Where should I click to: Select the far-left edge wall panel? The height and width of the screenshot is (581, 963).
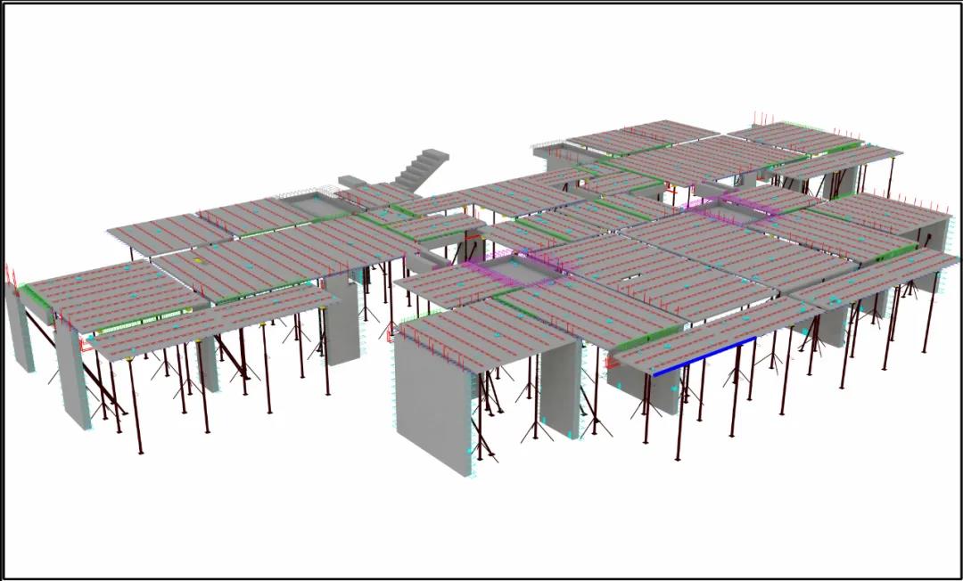20,325
